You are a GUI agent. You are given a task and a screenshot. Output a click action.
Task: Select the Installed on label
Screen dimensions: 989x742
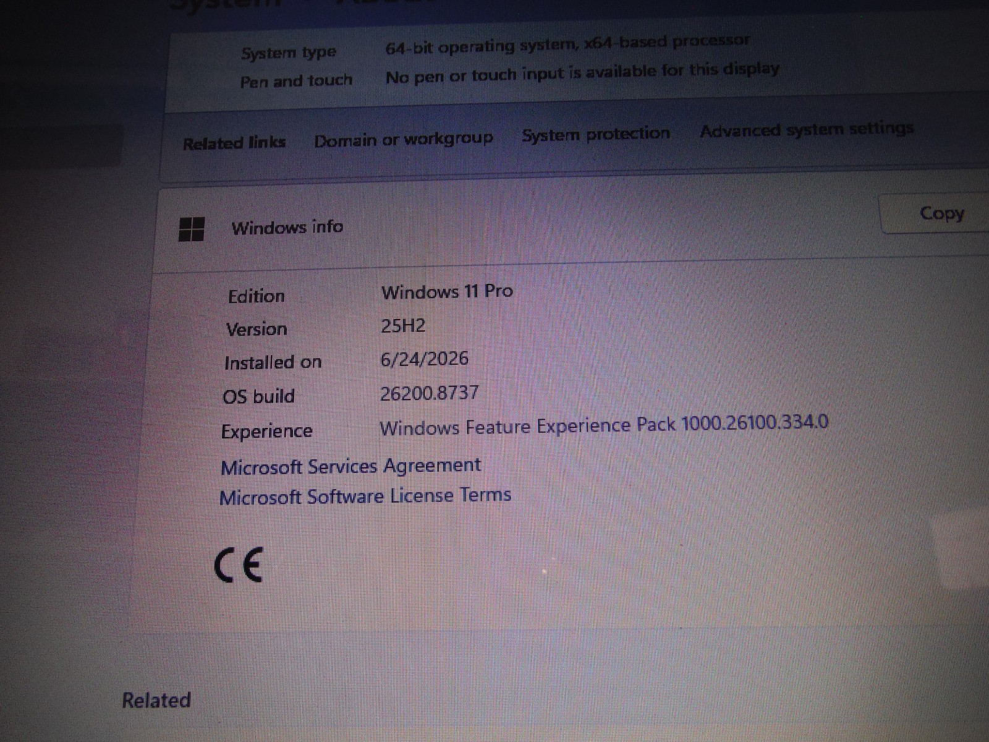pos(273,362)
